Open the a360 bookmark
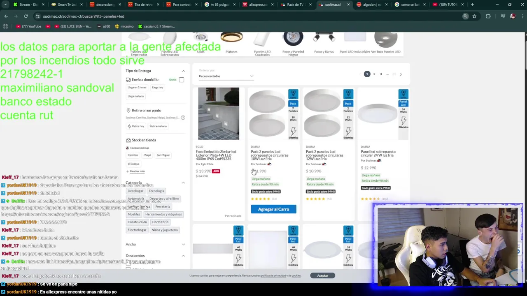Image resolution: width=527 pixels, height=296 pixels. click(104, 26)
